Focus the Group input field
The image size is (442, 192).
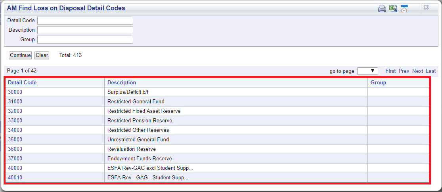point(85,40)
